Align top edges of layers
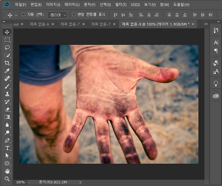The image size is (222, 186). click(115, 15)
